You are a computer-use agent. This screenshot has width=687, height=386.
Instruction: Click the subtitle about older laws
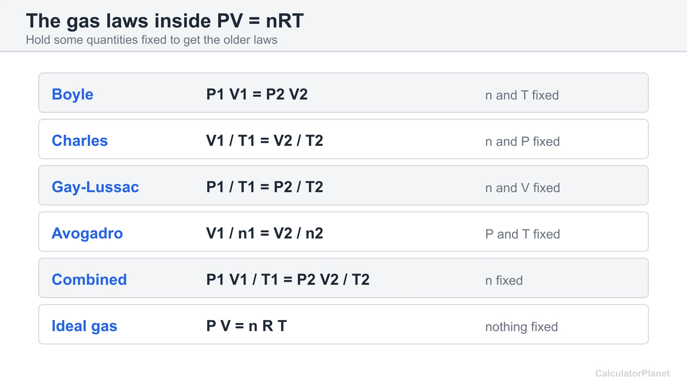152,40
